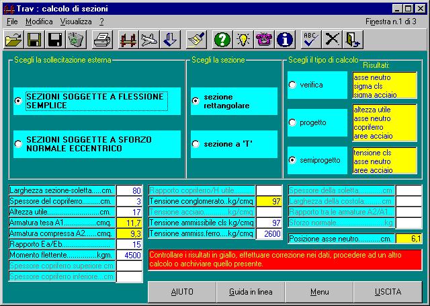430x306 pixels.
Task: Select the 'progetto' calculation type
Action: point(292,122)
